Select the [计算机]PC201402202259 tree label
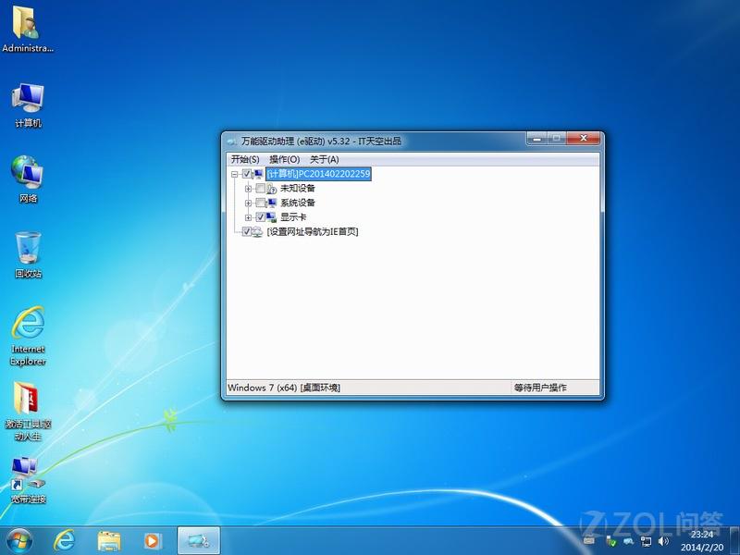Viewport: 740px width, 555px height. [x=318, y=174]
